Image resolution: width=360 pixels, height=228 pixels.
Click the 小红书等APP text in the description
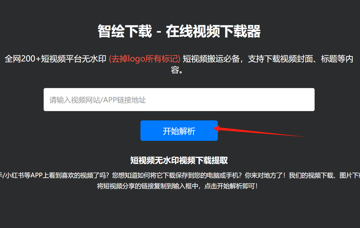[x=22, y=175]
